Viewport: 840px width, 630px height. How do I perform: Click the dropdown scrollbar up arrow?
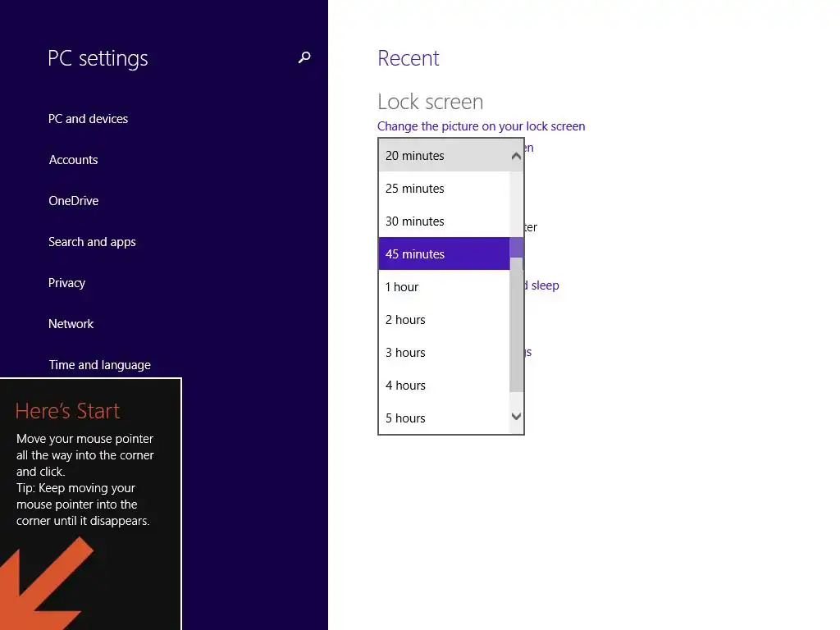click(517, 156)
